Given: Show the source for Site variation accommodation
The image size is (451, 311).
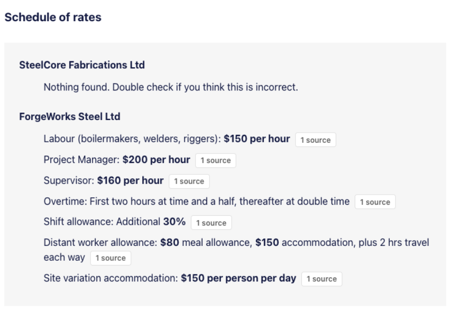Looking at the screenshot, I should (x=321, y=279).
